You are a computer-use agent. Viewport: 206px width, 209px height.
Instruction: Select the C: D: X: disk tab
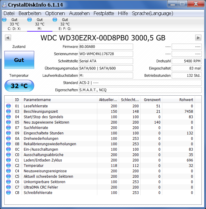(14, 24)
